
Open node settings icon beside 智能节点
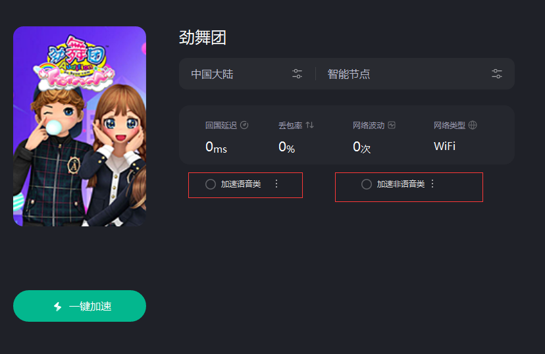[x=497, y=74]
